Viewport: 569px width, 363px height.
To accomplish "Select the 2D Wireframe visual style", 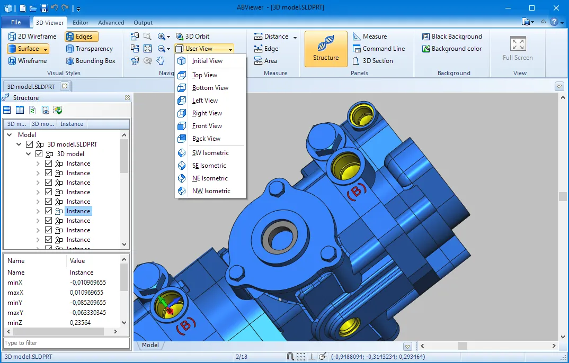I will point(32,36).
